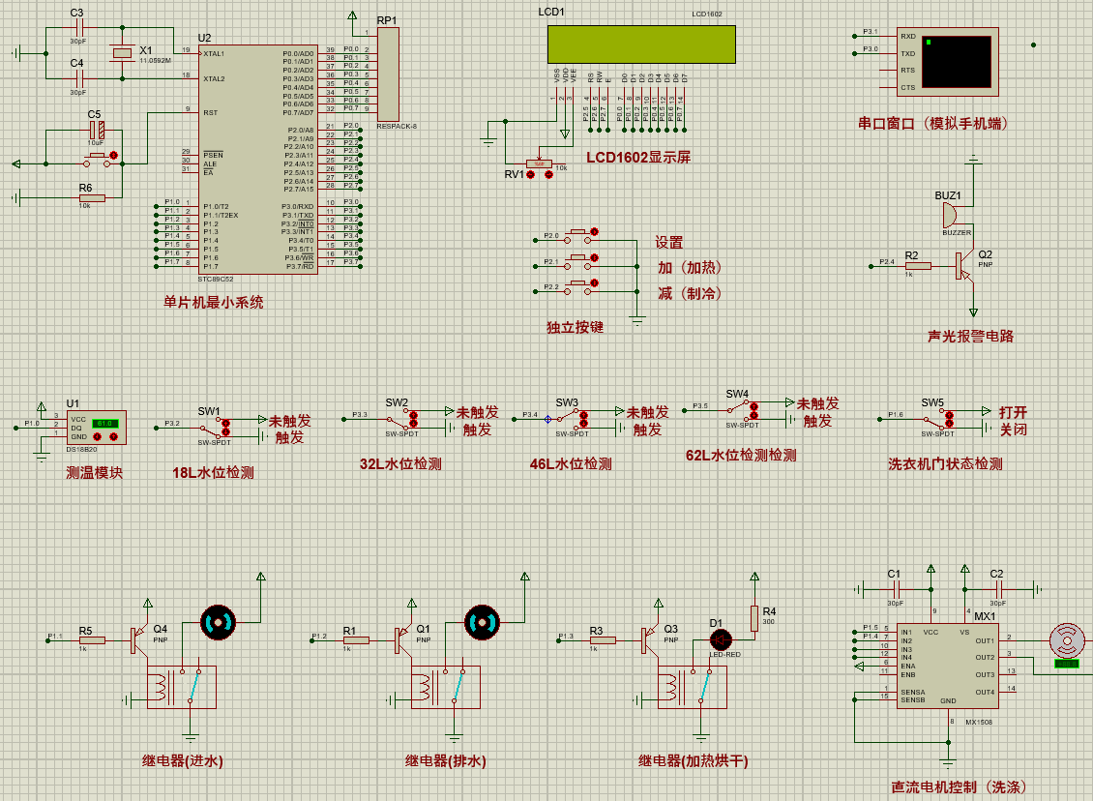Viewport: 1093px width, 801px height.
Task: Click the label 62L水位检测检测
Action: [x=741, y=456]
